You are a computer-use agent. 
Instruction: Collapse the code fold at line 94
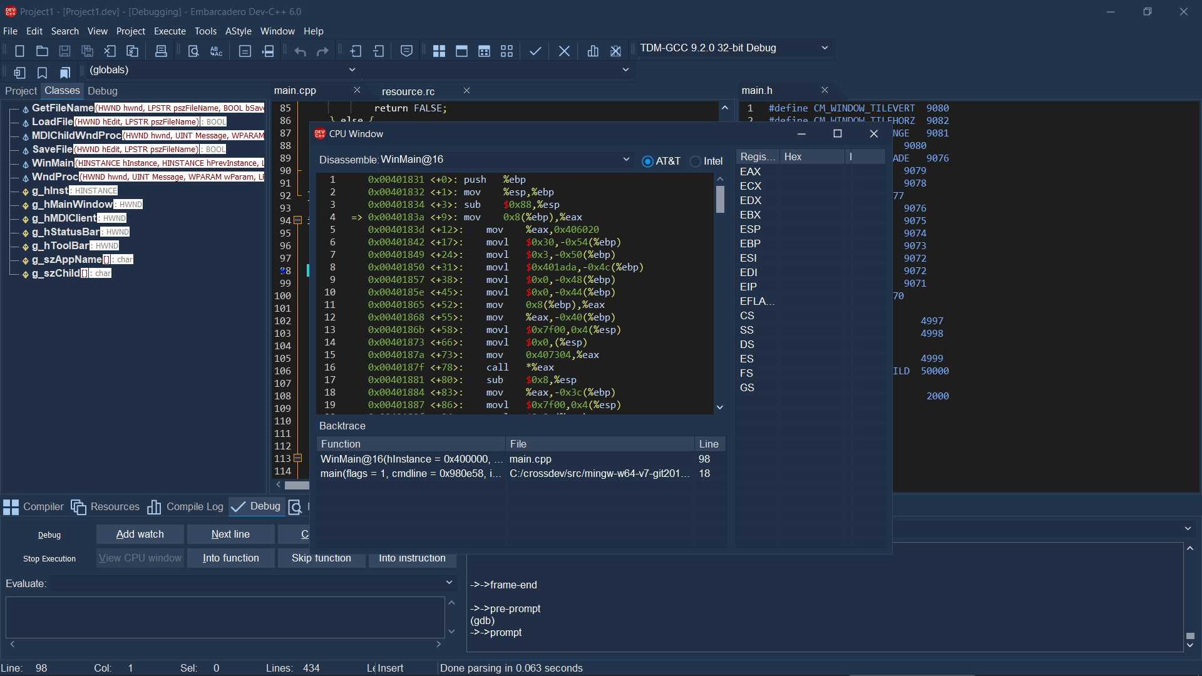[298, 220]
